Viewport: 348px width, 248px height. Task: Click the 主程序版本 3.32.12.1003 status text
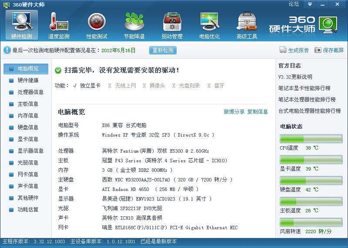(x=34, y=241)
